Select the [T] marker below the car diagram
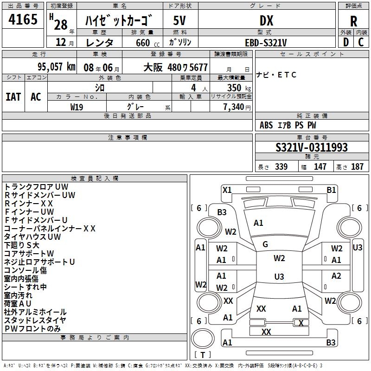371x371 pixels. 203,355
